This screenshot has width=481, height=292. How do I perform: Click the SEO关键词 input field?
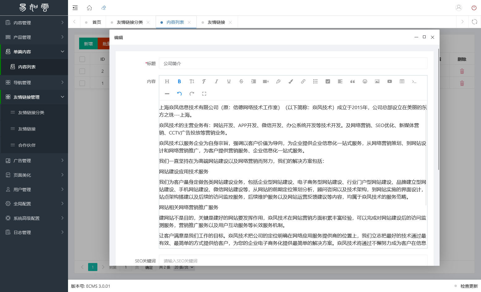(x=293, y=261)
